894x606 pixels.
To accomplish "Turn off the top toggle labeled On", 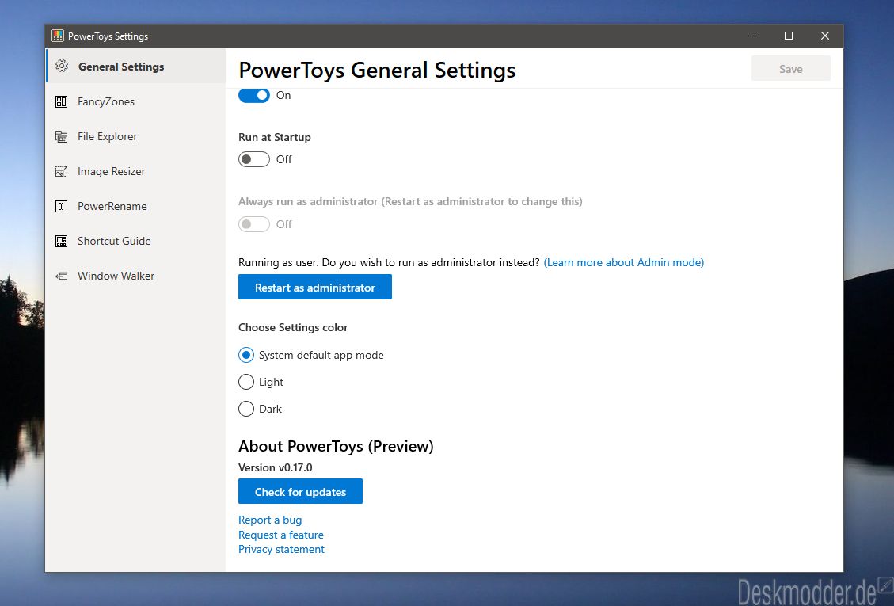I will pos(253,95).
